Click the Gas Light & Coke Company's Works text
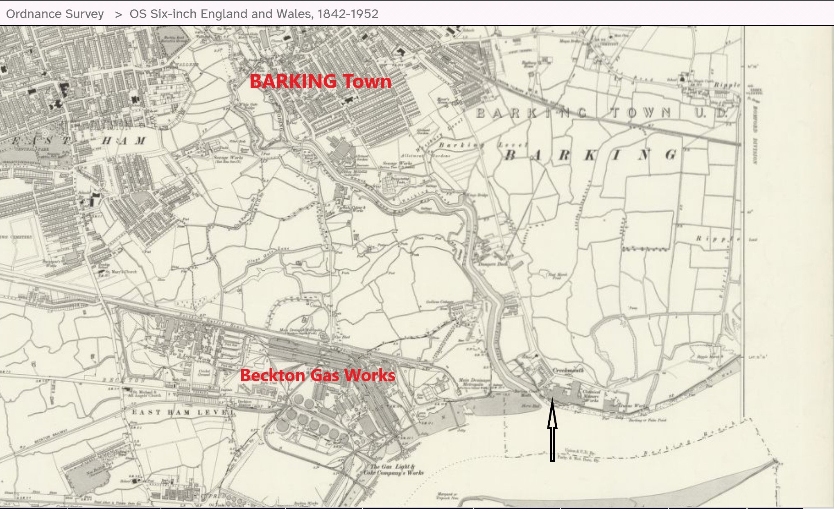The image size is (834, 509). 393,470
